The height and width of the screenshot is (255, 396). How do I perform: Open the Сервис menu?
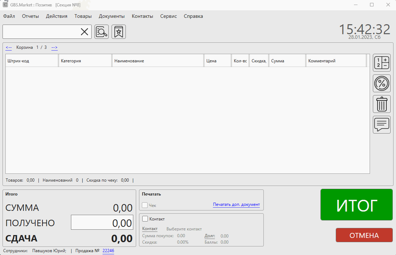[x=168, y=16]
